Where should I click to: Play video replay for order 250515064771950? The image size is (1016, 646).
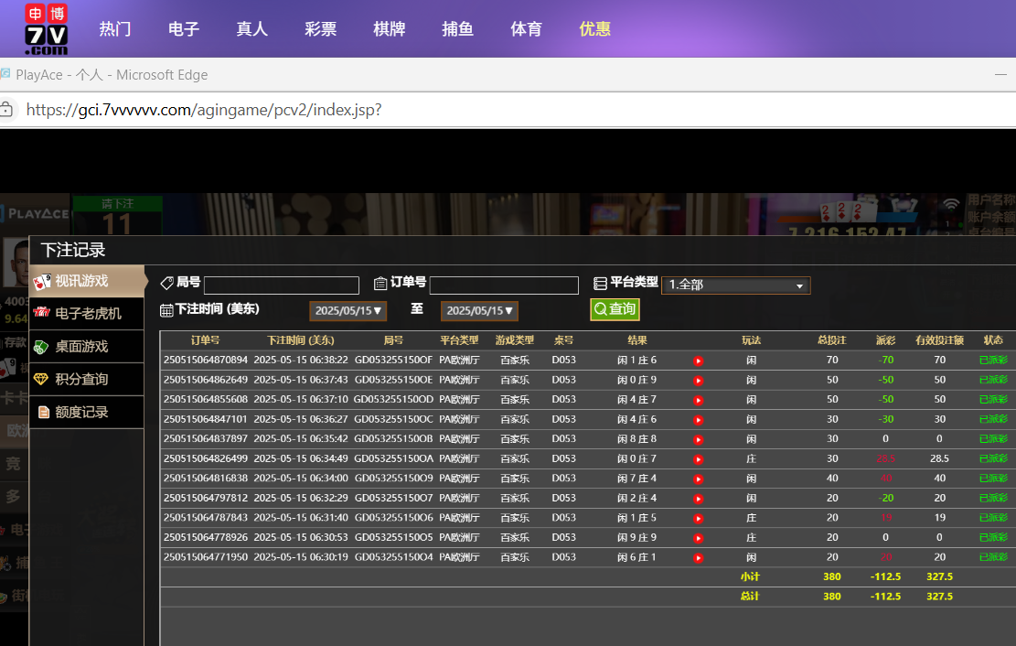click(698, 557)
